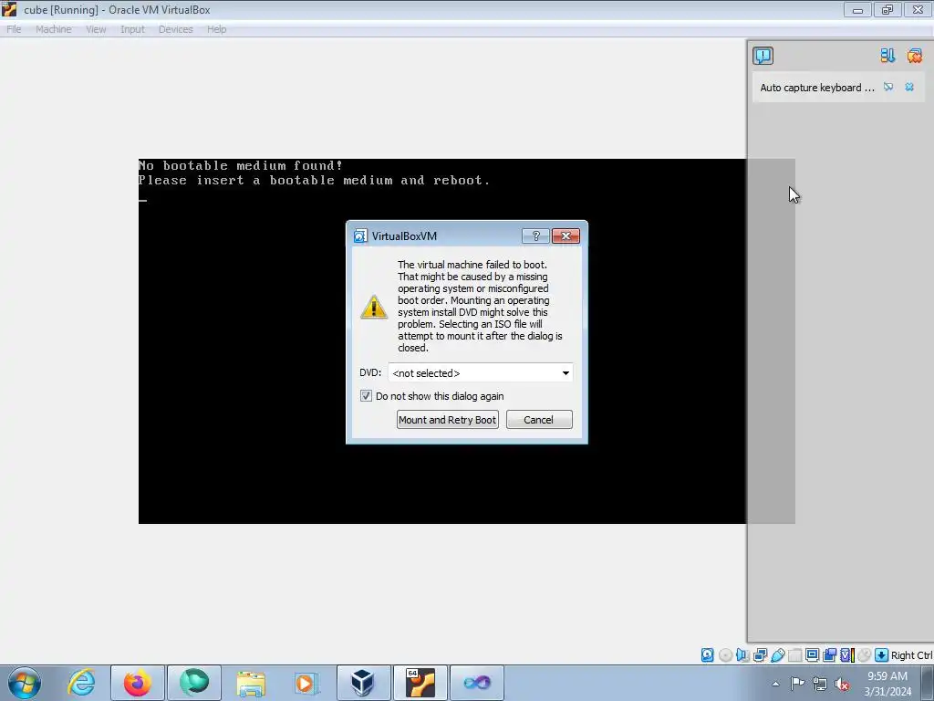
Task: Click the network status bar indicator
Action: coord(760,655)
